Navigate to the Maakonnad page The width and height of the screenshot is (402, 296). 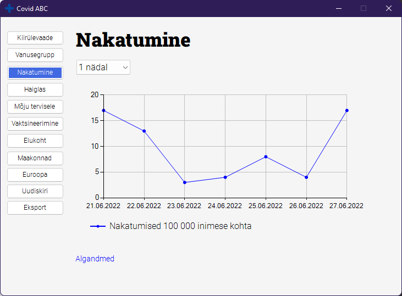click(35, 158)
